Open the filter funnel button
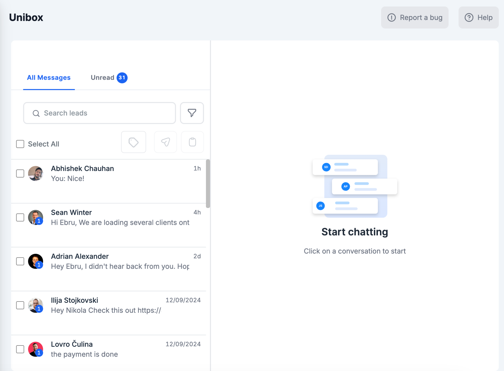This screenshot has width=504, height=371. coord(192,113)
